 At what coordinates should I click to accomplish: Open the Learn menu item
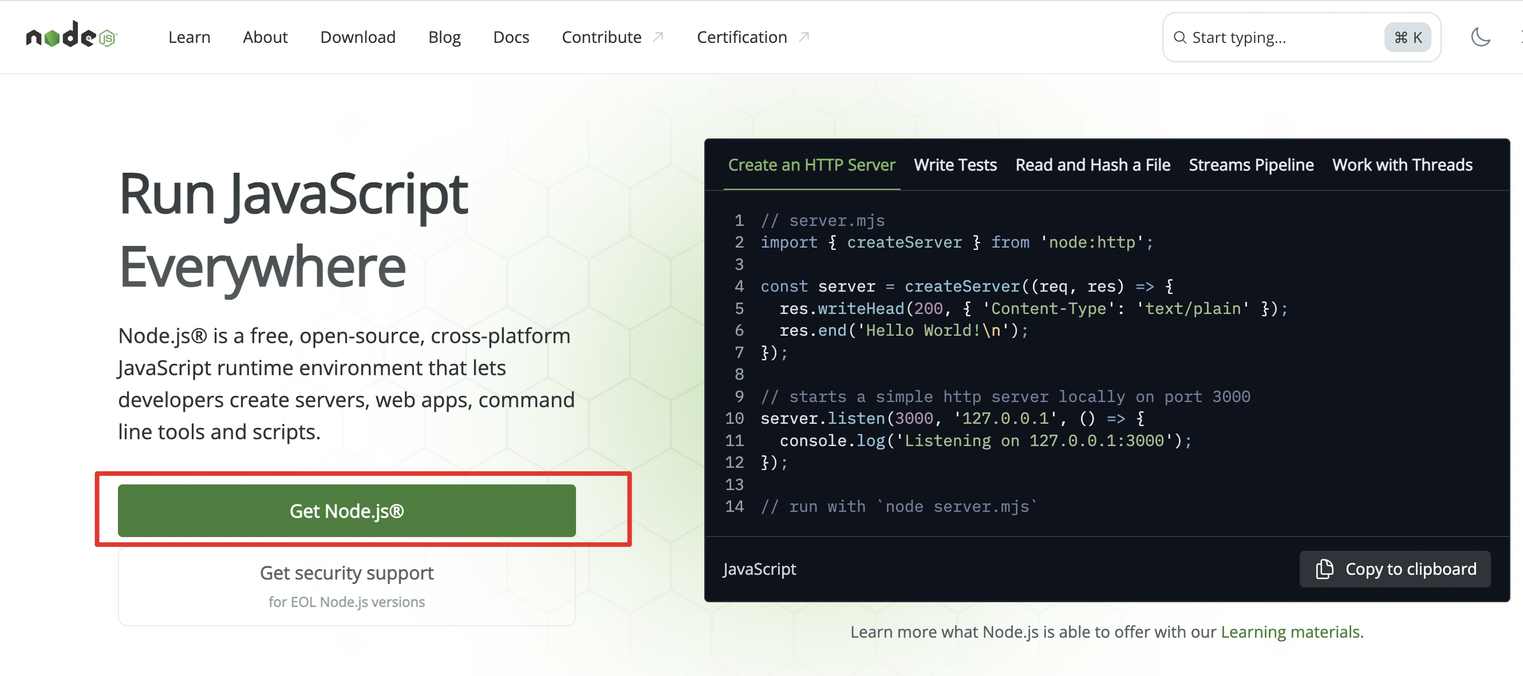tap(189, 37)
